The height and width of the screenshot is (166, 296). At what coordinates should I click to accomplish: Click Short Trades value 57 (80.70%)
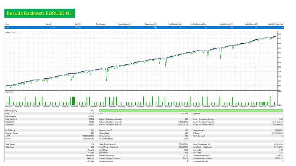[183, 144]
